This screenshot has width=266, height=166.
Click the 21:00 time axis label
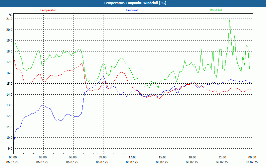pos(222,157)
